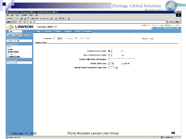The width and height of the screenshot is (186, 139).
Task: Expand the Ship or Hold Return Goods dropdown arrow
Action: tap(111, 55)
